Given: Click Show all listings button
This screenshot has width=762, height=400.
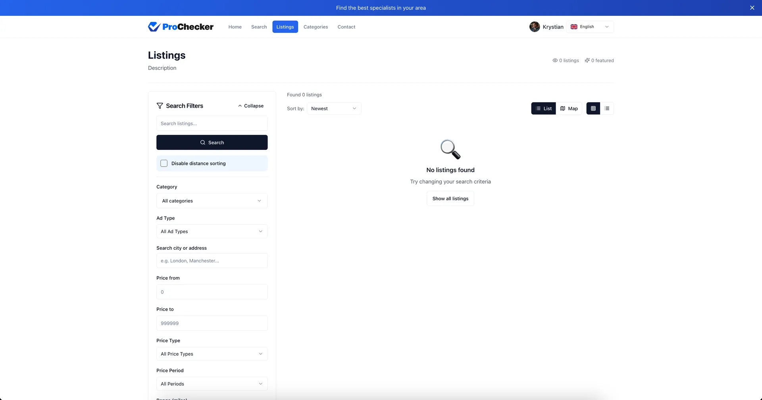Looking at the screenshot, I should (x=450, y=199).
